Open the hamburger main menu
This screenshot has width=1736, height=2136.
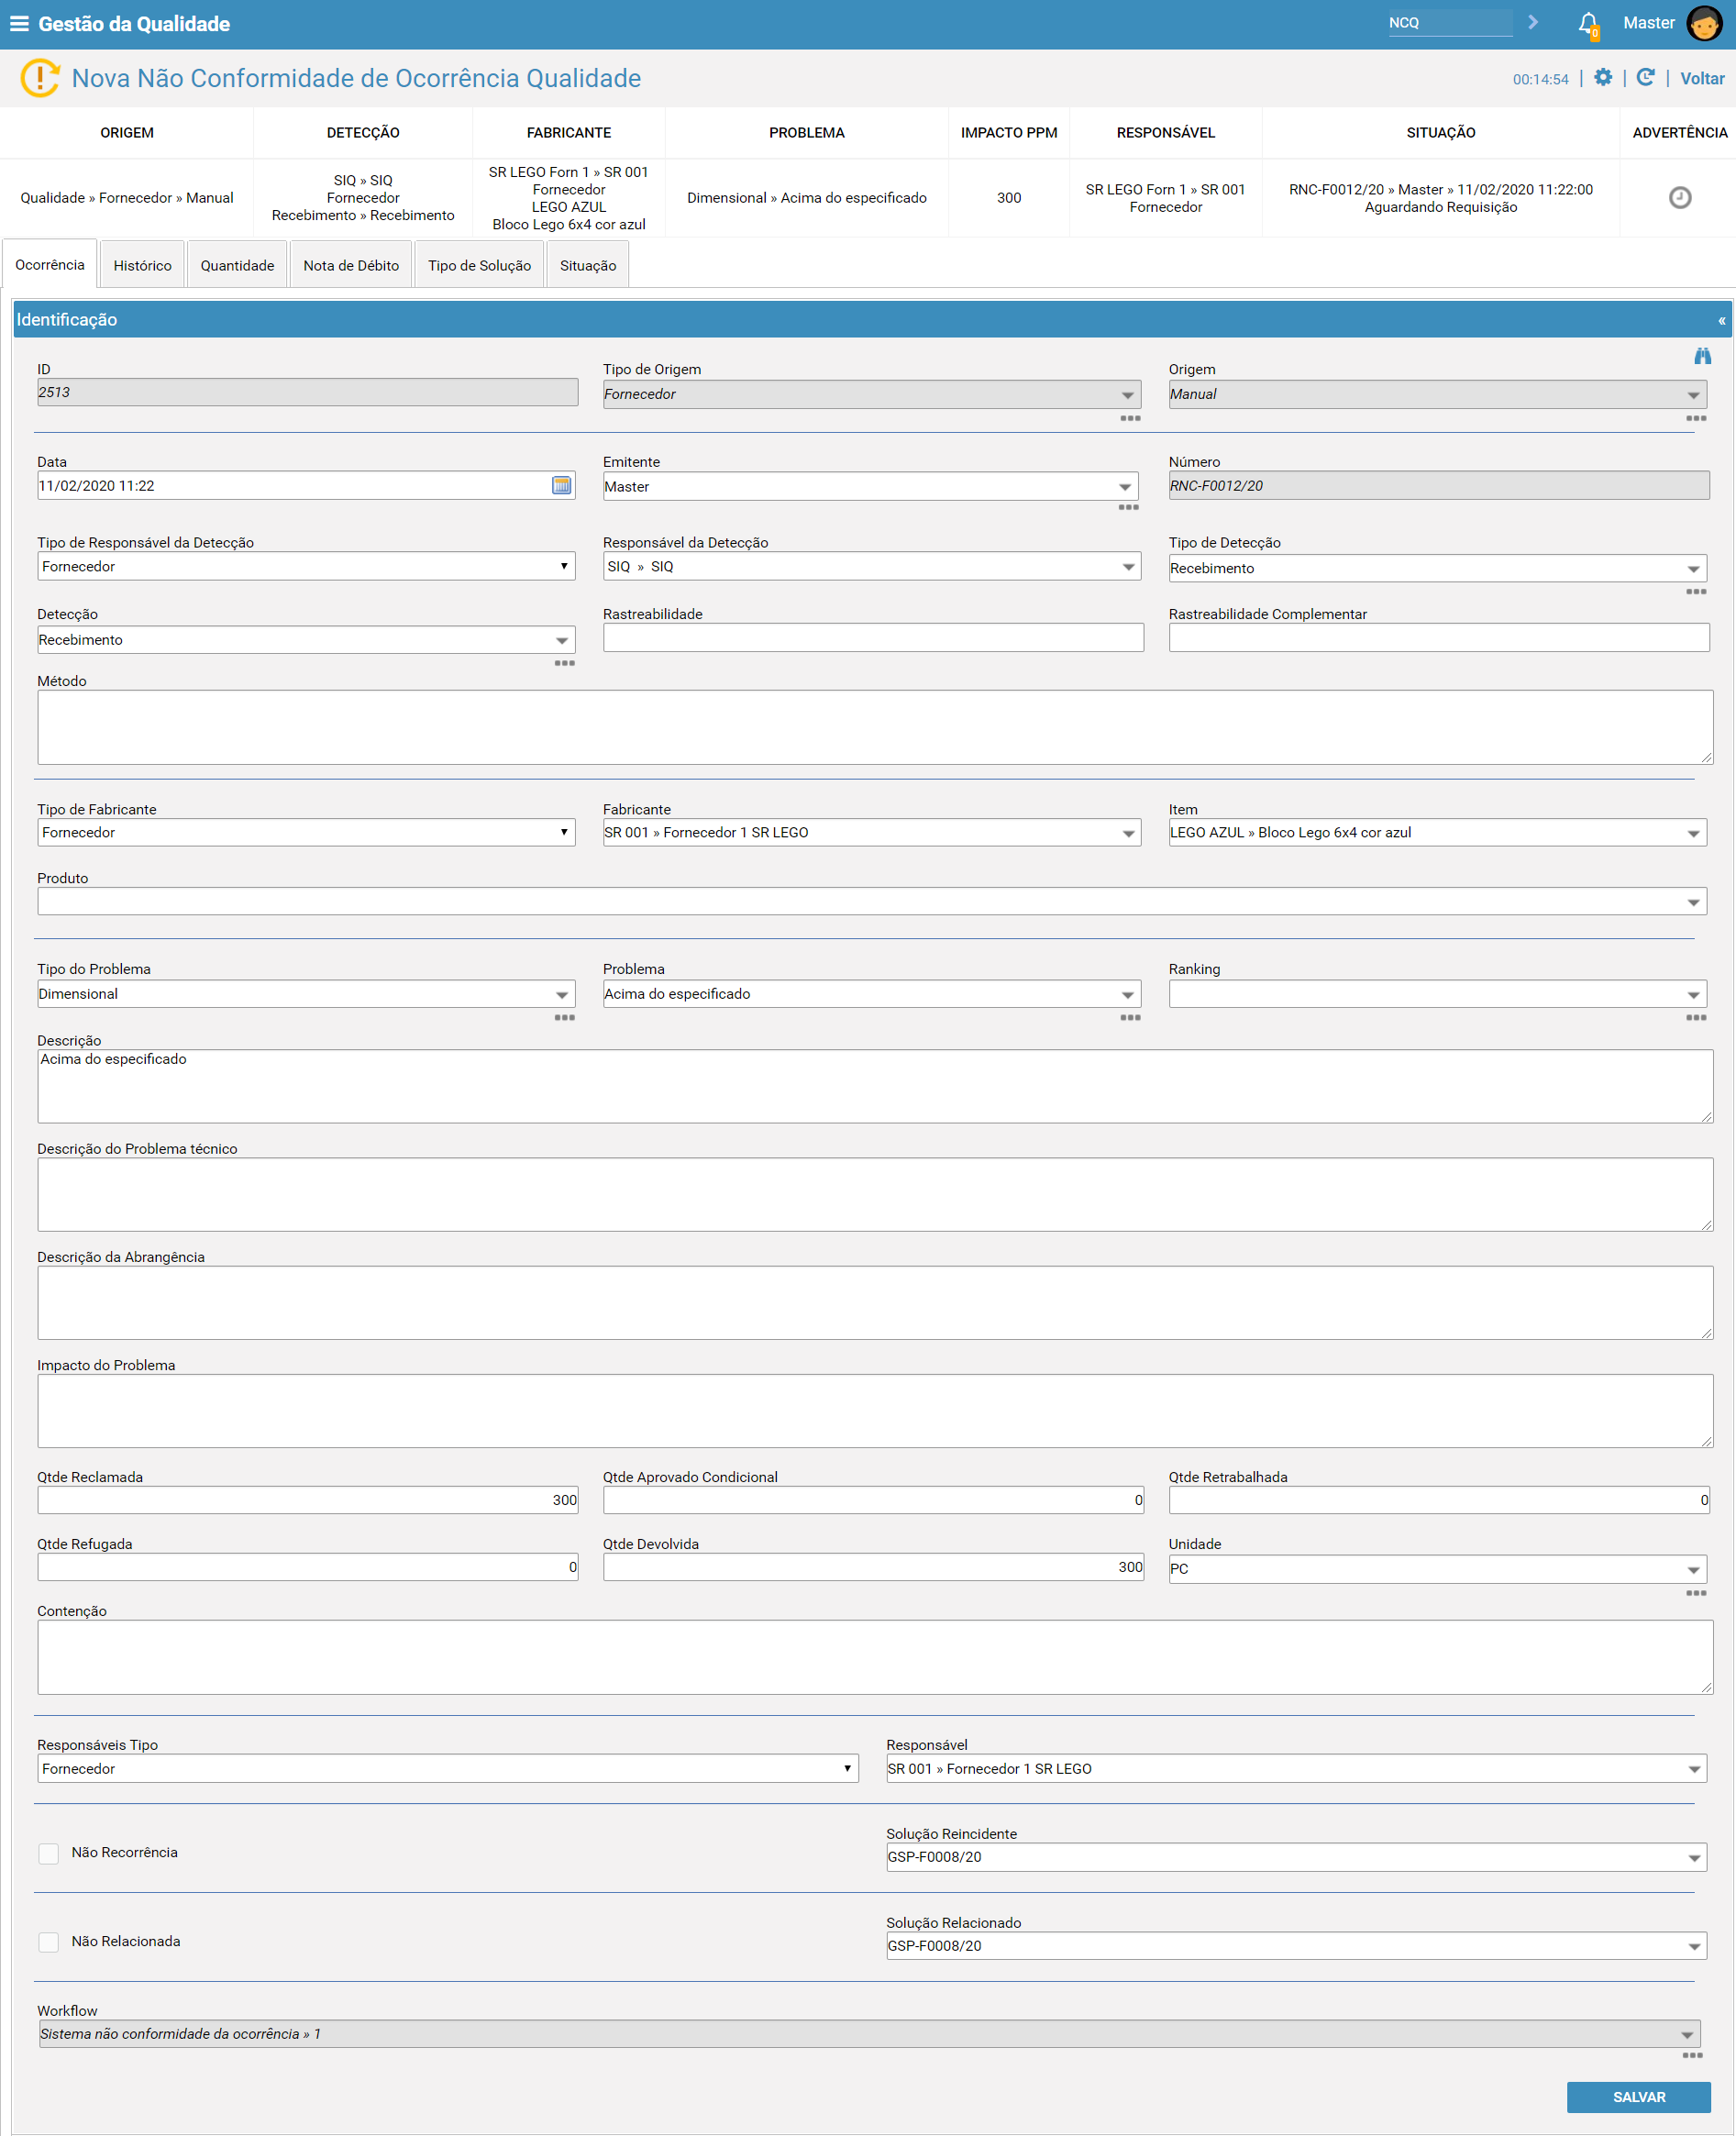click(19, 24)
